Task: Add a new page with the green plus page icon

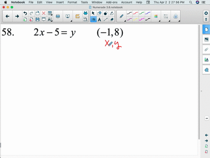Action: click(x=25, y=19)
